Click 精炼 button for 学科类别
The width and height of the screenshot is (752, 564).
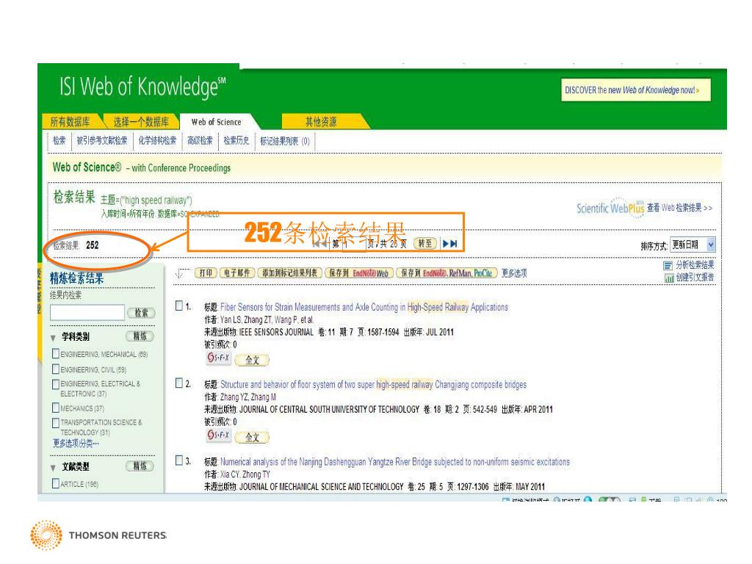140,336
